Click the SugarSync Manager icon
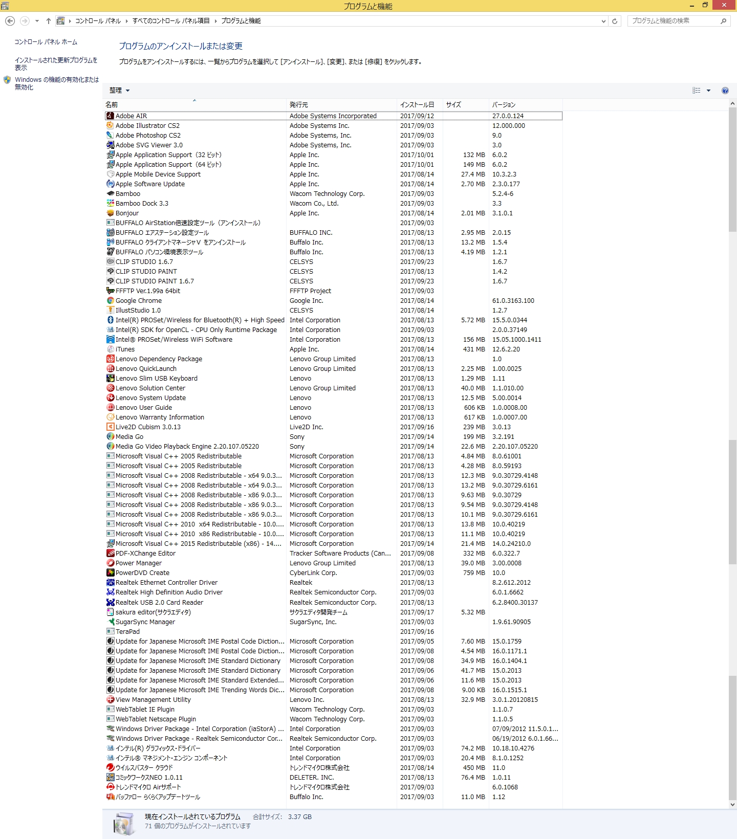Screen dimensions: 737x839 110,622
